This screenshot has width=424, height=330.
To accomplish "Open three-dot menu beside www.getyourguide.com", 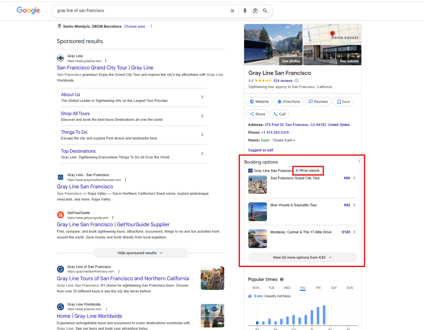I will tap(113, 217).
